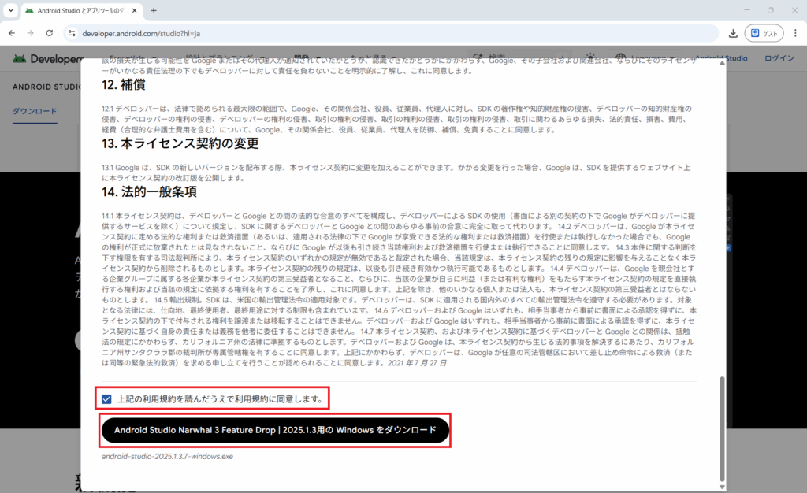The image size is (807, 493).
Task: Click the dialog scrollbar thumb
Action: click(722, 429)
